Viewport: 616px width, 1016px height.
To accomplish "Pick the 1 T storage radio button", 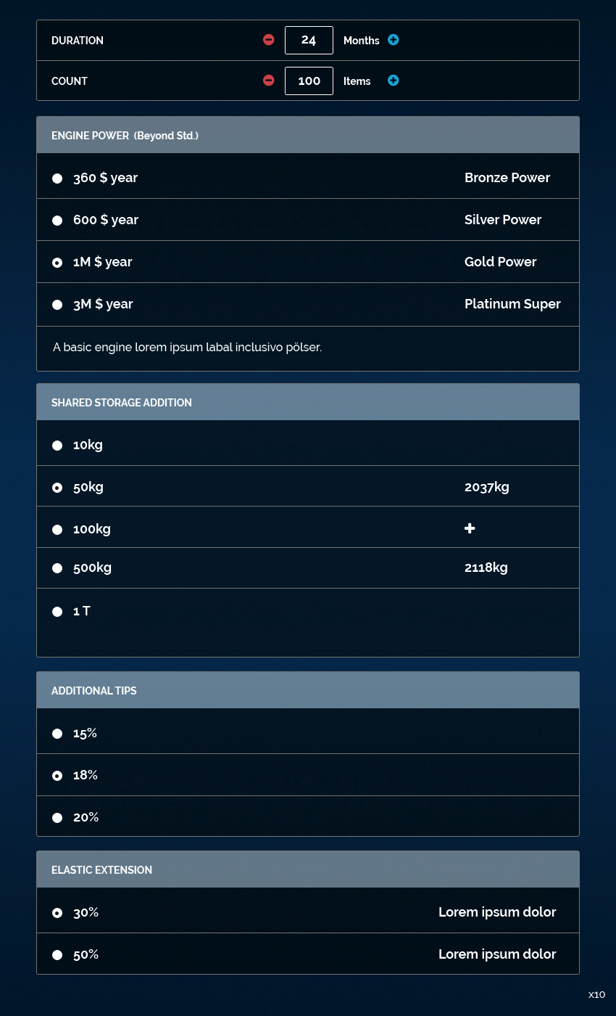I will pos(57,612).
